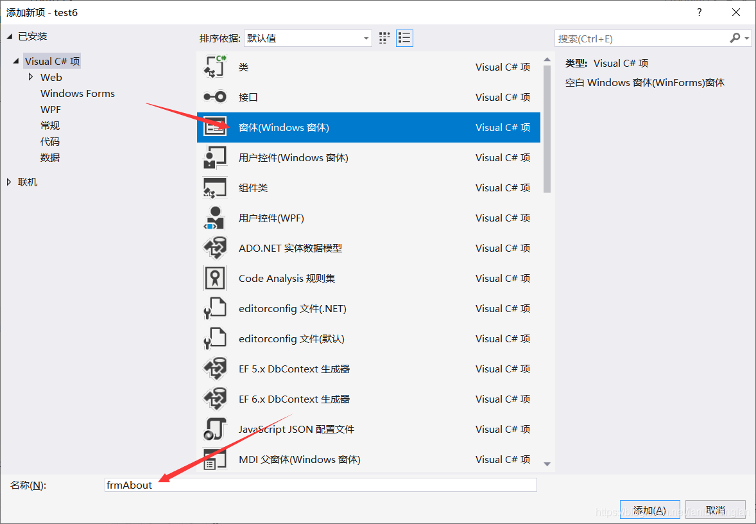Select 数据 category in tree
Screen dimensions: 756x524
tap(50, 157)
